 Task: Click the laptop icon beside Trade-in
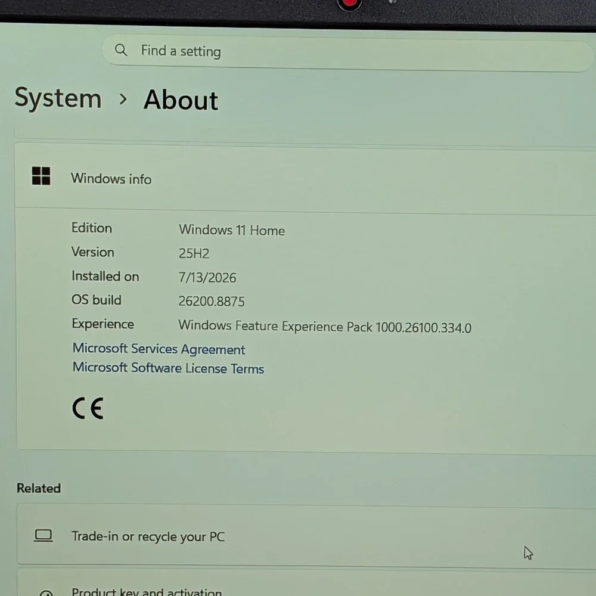[44, 535]
